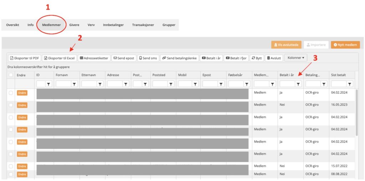Sort by the Betalt i år column header

[x=287, y=75]
